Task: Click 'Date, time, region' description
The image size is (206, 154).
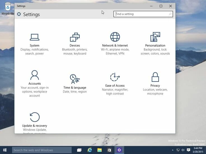Action: point(75,92)
